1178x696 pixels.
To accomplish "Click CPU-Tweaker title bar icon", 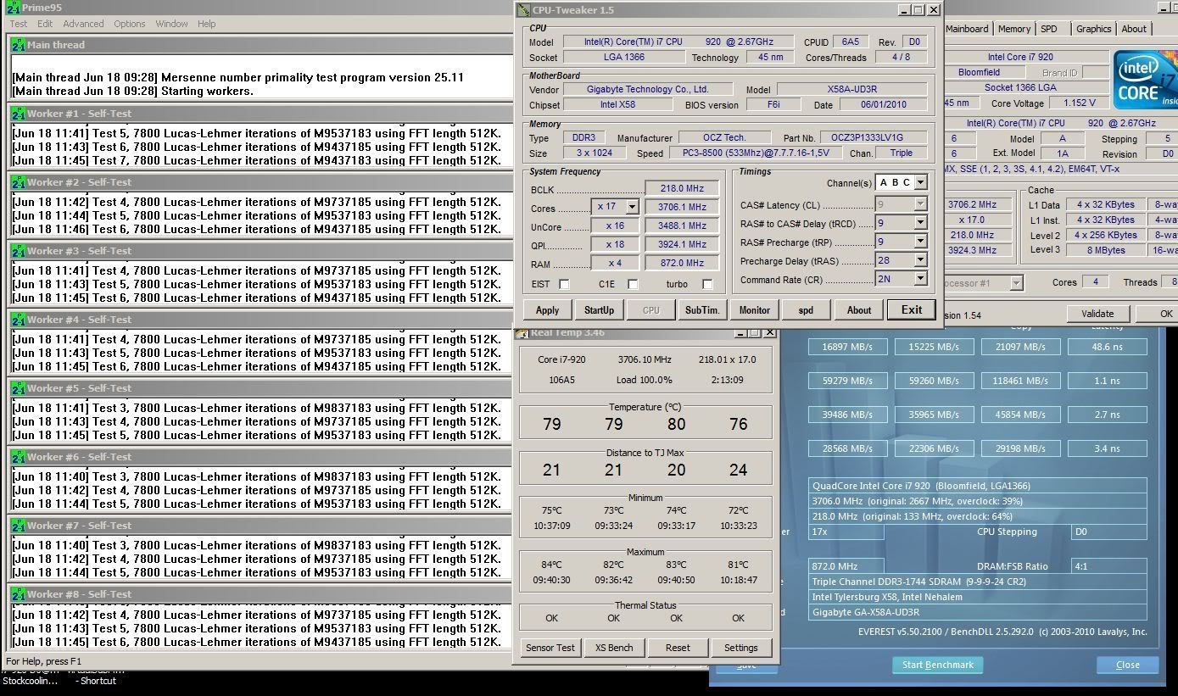I will coord(524,10).
